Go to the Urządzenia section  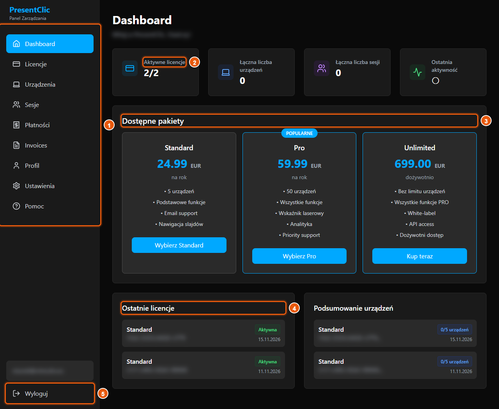pyautogui.click(x=50, y=84)
